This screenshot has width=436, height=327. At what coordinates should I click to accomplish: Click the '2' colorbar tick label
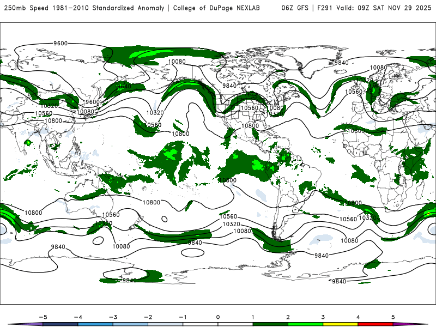[288, 317]
